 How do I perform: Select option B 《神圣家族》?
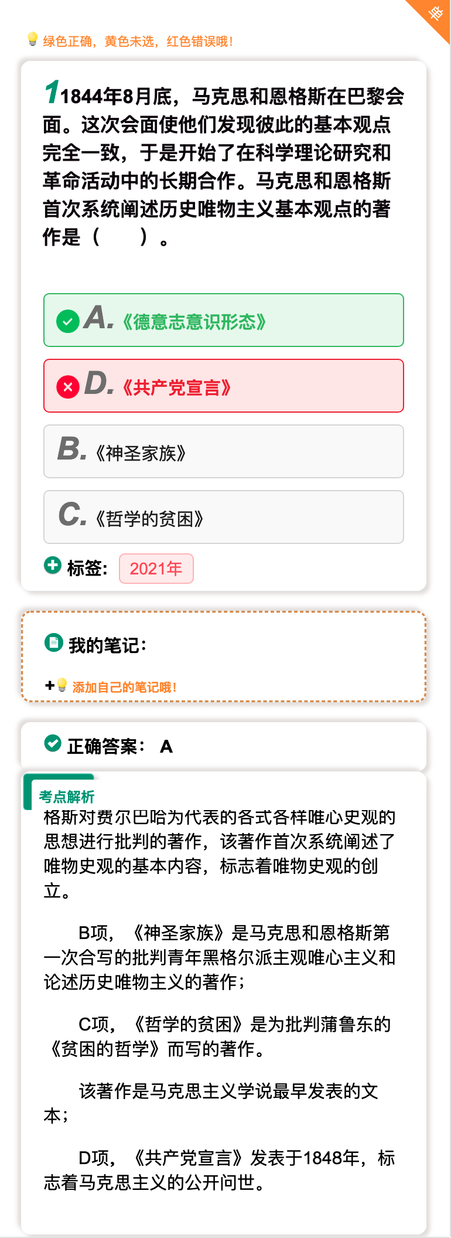224,451
